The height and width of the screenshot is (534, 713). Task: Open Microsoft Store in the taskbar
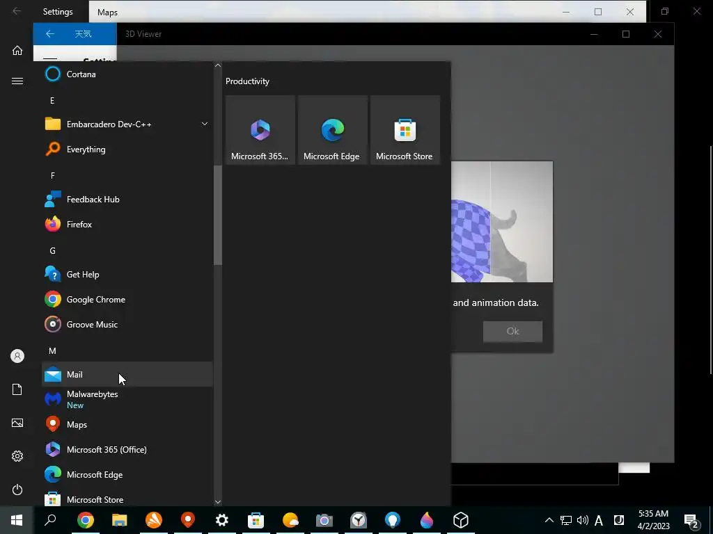click(256, 520)
